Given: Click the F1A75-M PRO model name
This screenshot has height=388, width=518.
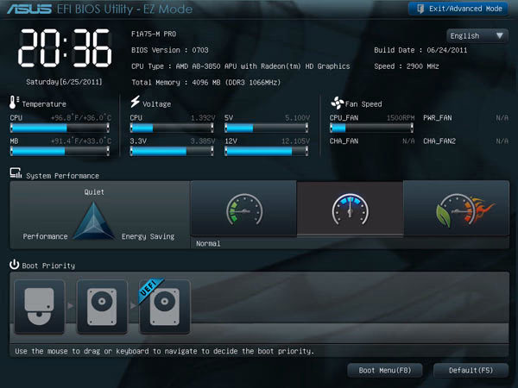Looking at the screenshot, I should (154, 34).
